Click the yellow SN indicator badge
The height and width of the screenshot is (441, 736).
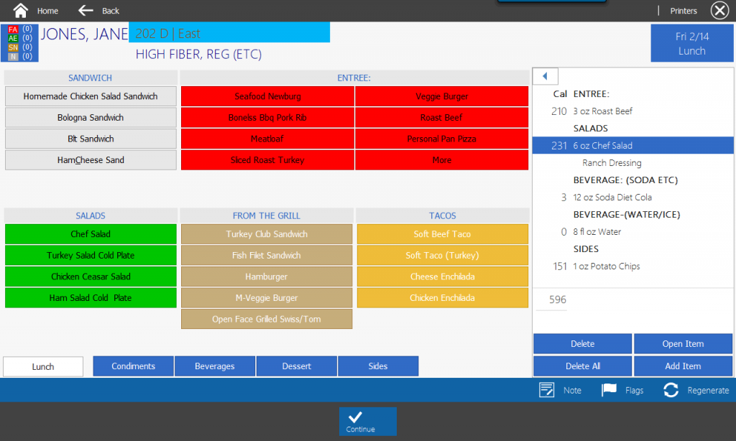(14, 46)
